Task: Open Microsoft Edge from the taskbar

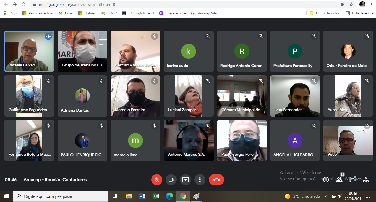Action: 169,196
